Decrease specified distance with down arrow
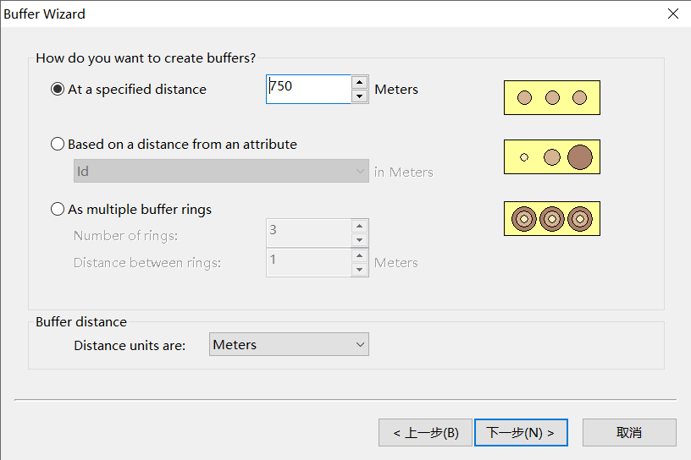The image size is (691, 460). pos(360,96)
